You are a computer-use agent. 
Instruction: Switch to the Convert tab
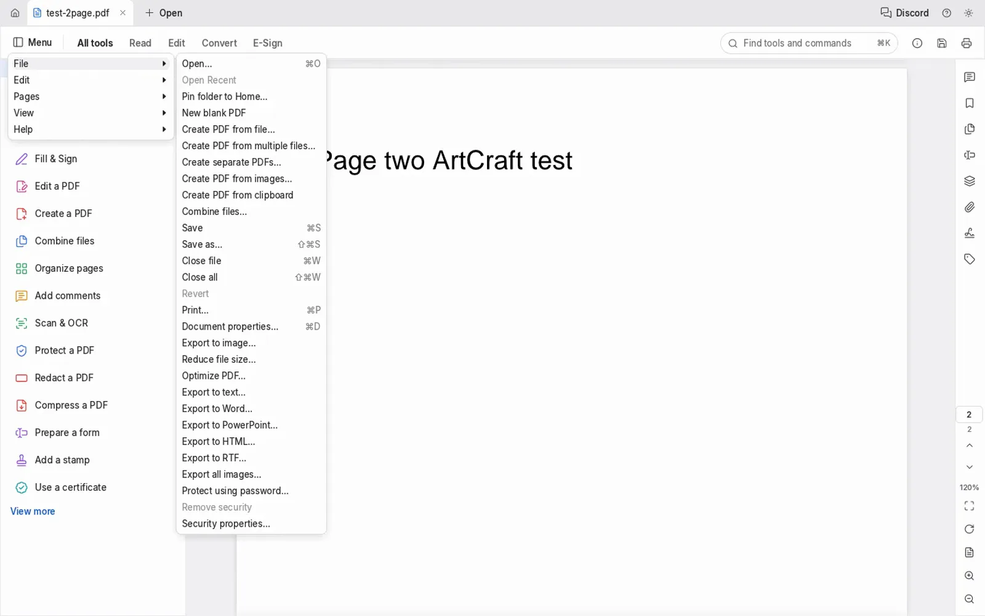click(219, 43)
